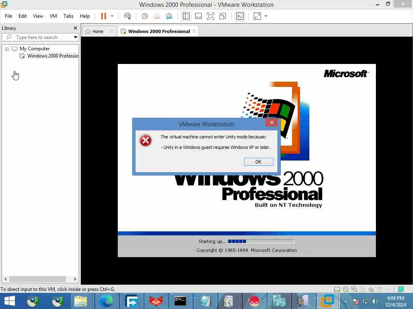Click the stretch guest display icon
The image size is (413, 309).
tap(257, 16)
